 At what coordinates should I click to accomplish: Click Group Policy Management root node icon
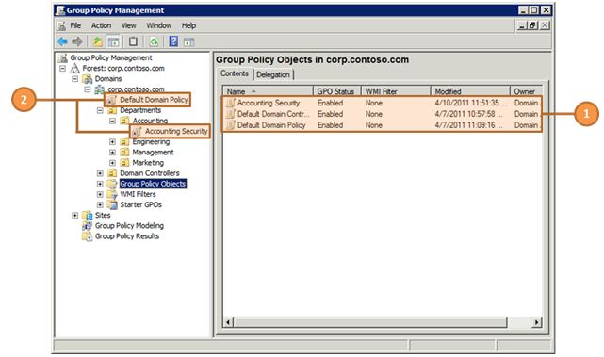pyautogui.click(x=62, y=58)
